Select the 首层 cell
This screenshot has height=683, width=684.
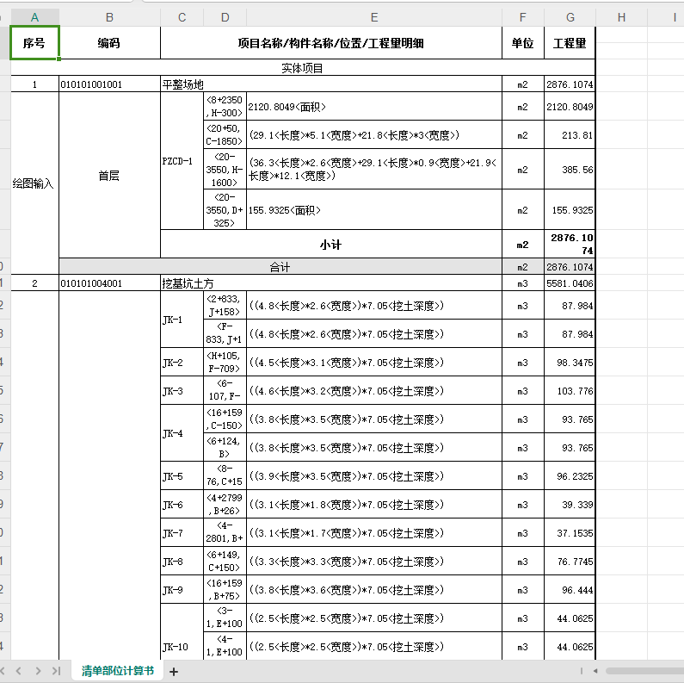coord(109,176)
